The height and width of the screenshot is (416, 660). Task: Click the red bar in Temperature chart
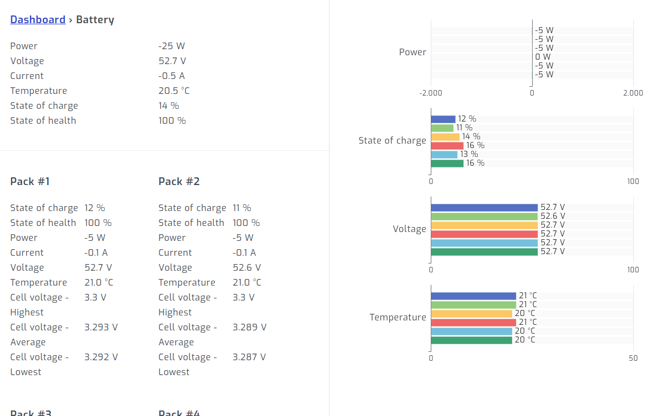click(x=473, y=323)
